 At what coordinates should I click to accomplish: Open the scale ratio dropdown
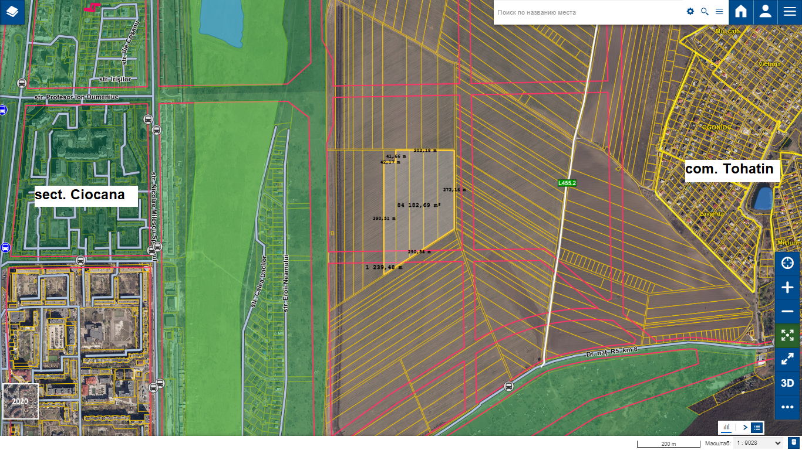pyautogui.click(x=757, y=444)
